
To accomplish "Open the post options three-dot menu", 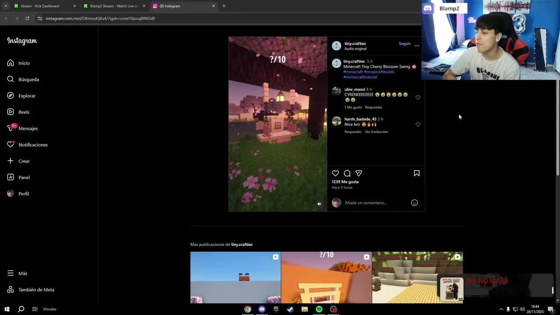I will click(416, 45).
